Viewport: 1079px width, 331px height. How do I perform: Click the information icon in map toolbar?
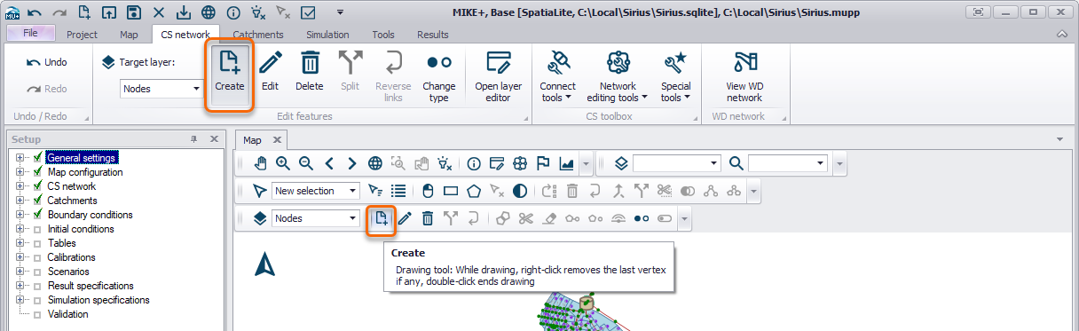(x=474, y=163)
